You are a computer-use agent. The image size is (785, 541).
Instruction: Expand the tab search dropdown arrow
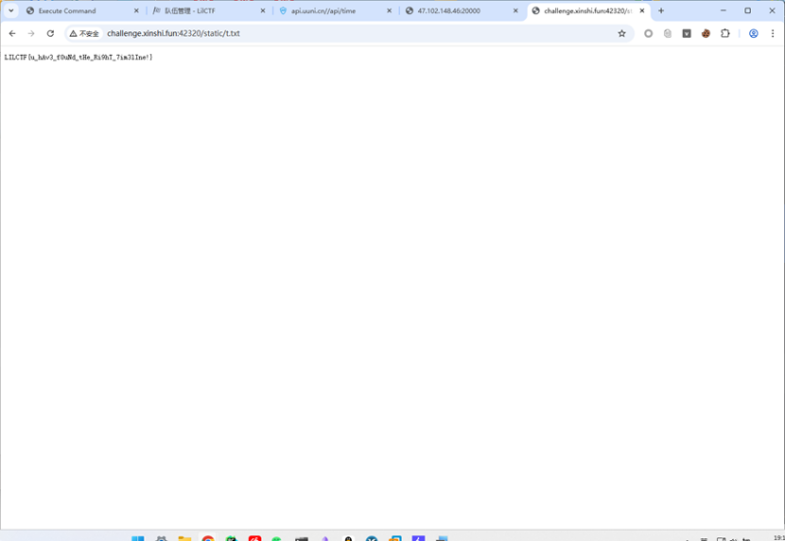(11, 10)
